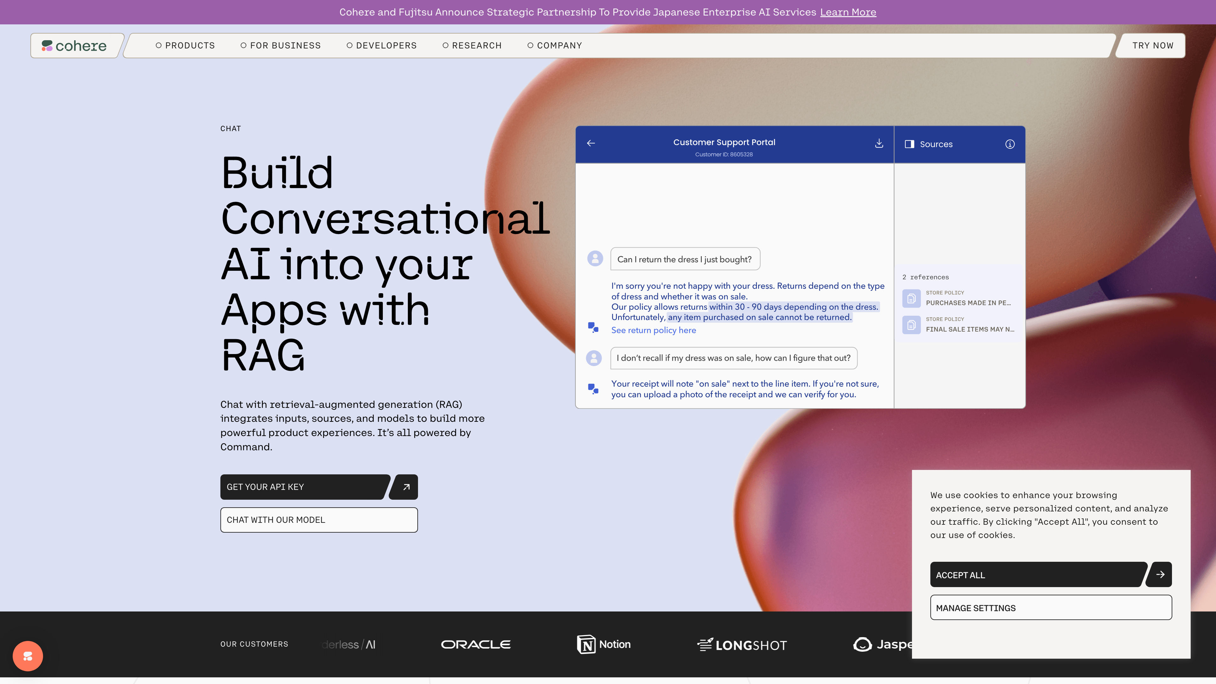Click the Borderless AI customer logo

[348, 644]
